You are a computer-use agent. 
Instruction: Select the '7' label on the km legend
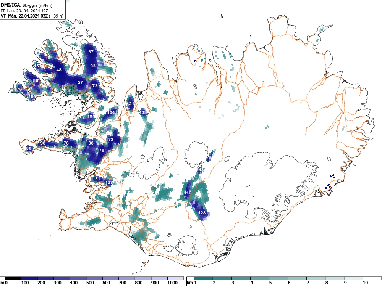coord(308,283)
